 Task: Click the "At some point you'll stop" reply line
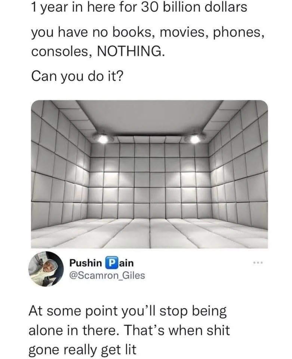coord(127,311)
